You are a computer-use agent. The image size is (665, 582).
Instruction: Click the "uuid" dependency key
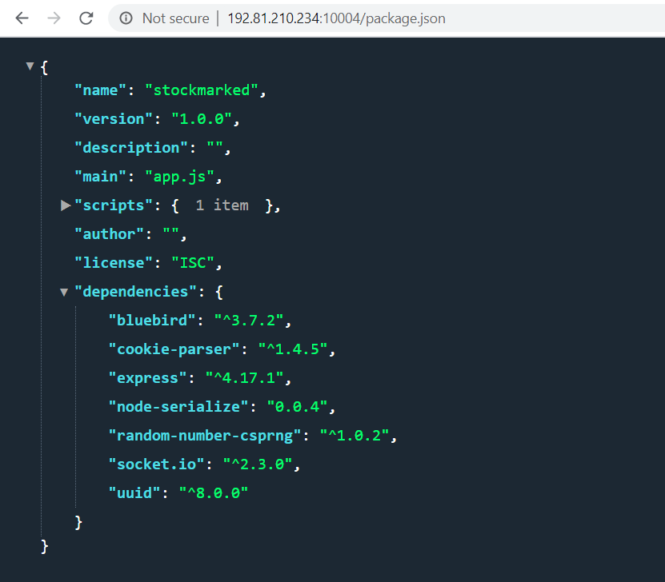click(135, 493)
